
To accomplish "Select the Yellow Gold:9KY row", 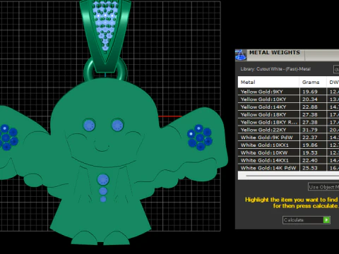I will [288, 92].
